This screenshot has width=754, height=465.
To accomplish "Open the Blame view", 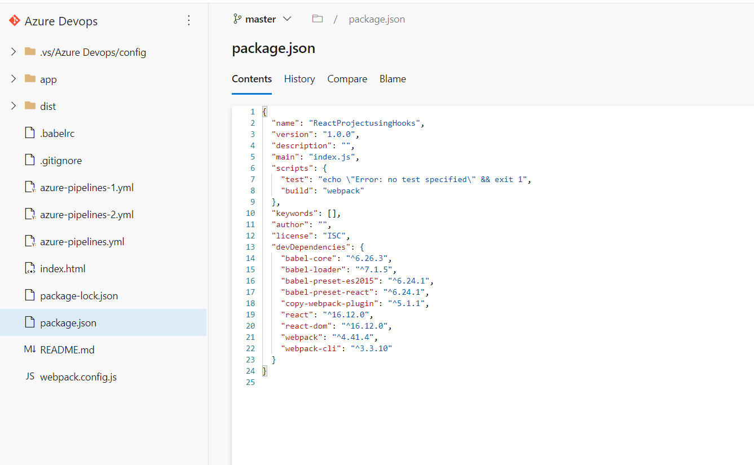I will point(393,79).
